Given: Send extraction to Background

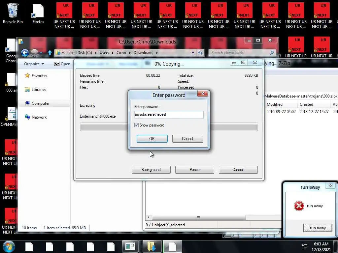Looking at the screenshot, I should click(x=151, y=170).
